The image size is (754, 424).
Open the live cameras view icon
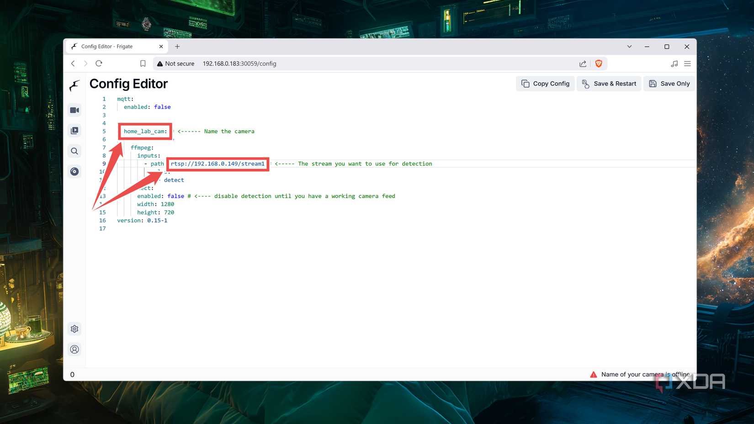click(x=74, y=110)
